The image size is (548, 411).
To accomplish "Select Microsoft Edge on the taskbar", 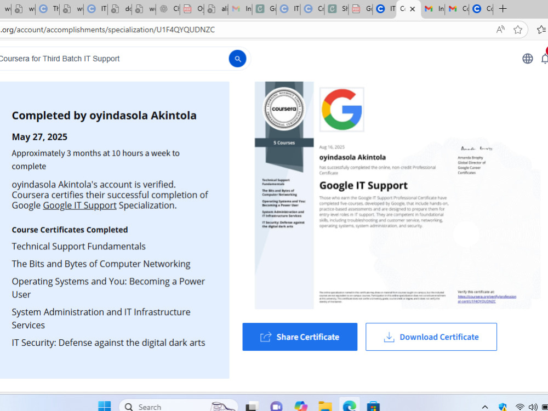I will [x=349, y=407].
